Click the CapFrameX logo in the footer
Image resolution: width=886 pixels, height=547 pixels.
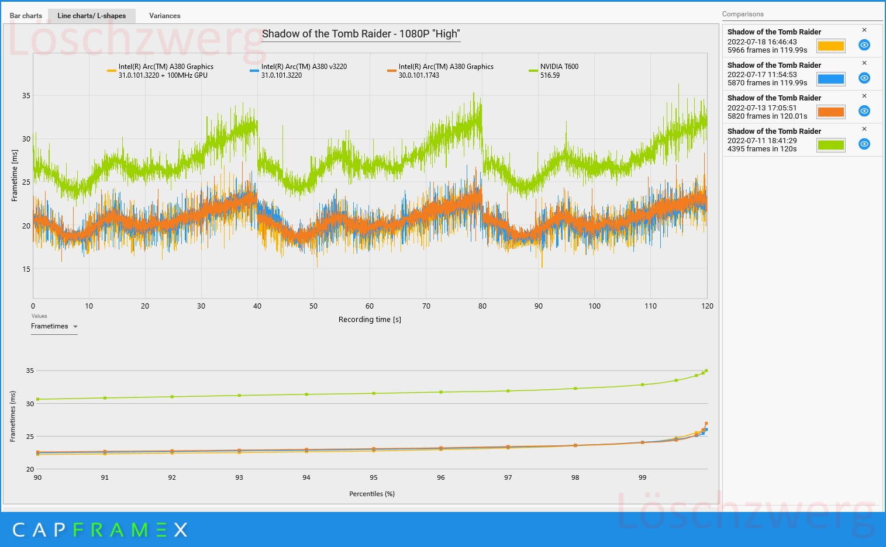point(100,530)
